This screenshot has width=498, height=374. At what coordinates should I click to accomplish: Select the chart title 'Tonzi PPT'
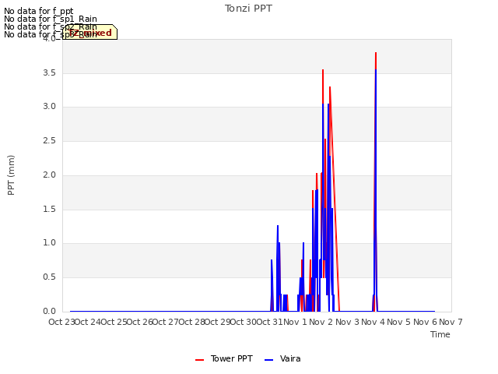pos(248,9)
